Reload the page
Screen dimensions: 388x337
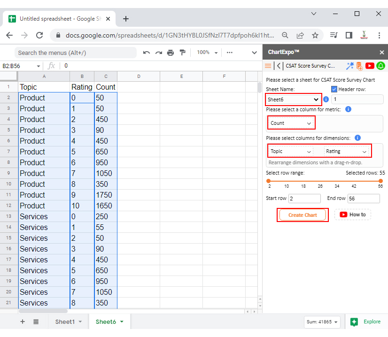pyautogui.click(x=39, y=35)
